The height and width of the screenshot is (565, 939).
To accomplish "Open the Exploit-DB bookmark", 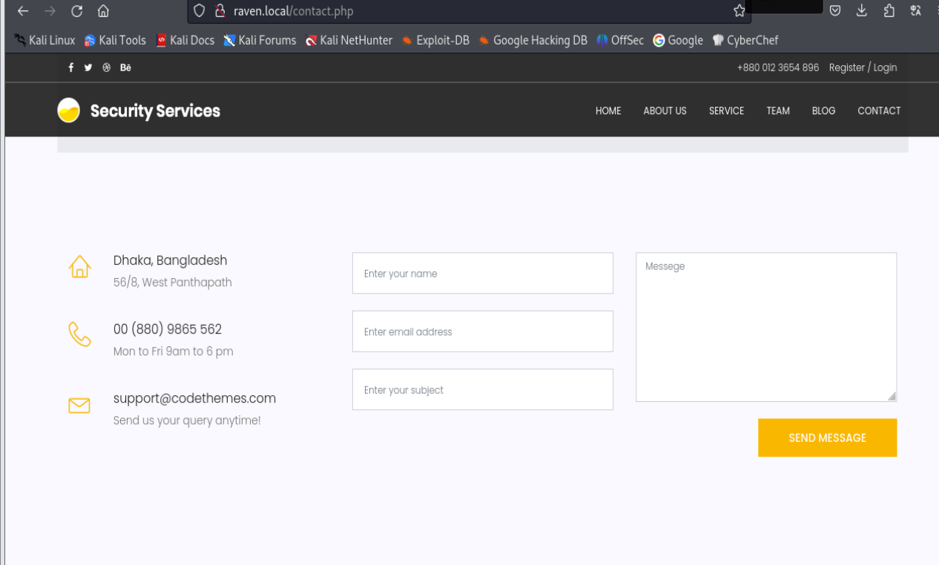I will tap(435, 40).
